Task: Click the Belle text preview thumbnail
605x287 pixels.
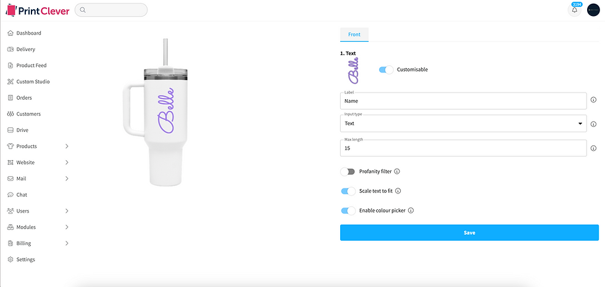Action: pyautogui.click(x=353, y=70)
